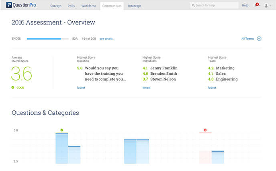This screenshot has height=171, width=276.
Task: Click the red X marker on chart
Action: pos(205,130)
